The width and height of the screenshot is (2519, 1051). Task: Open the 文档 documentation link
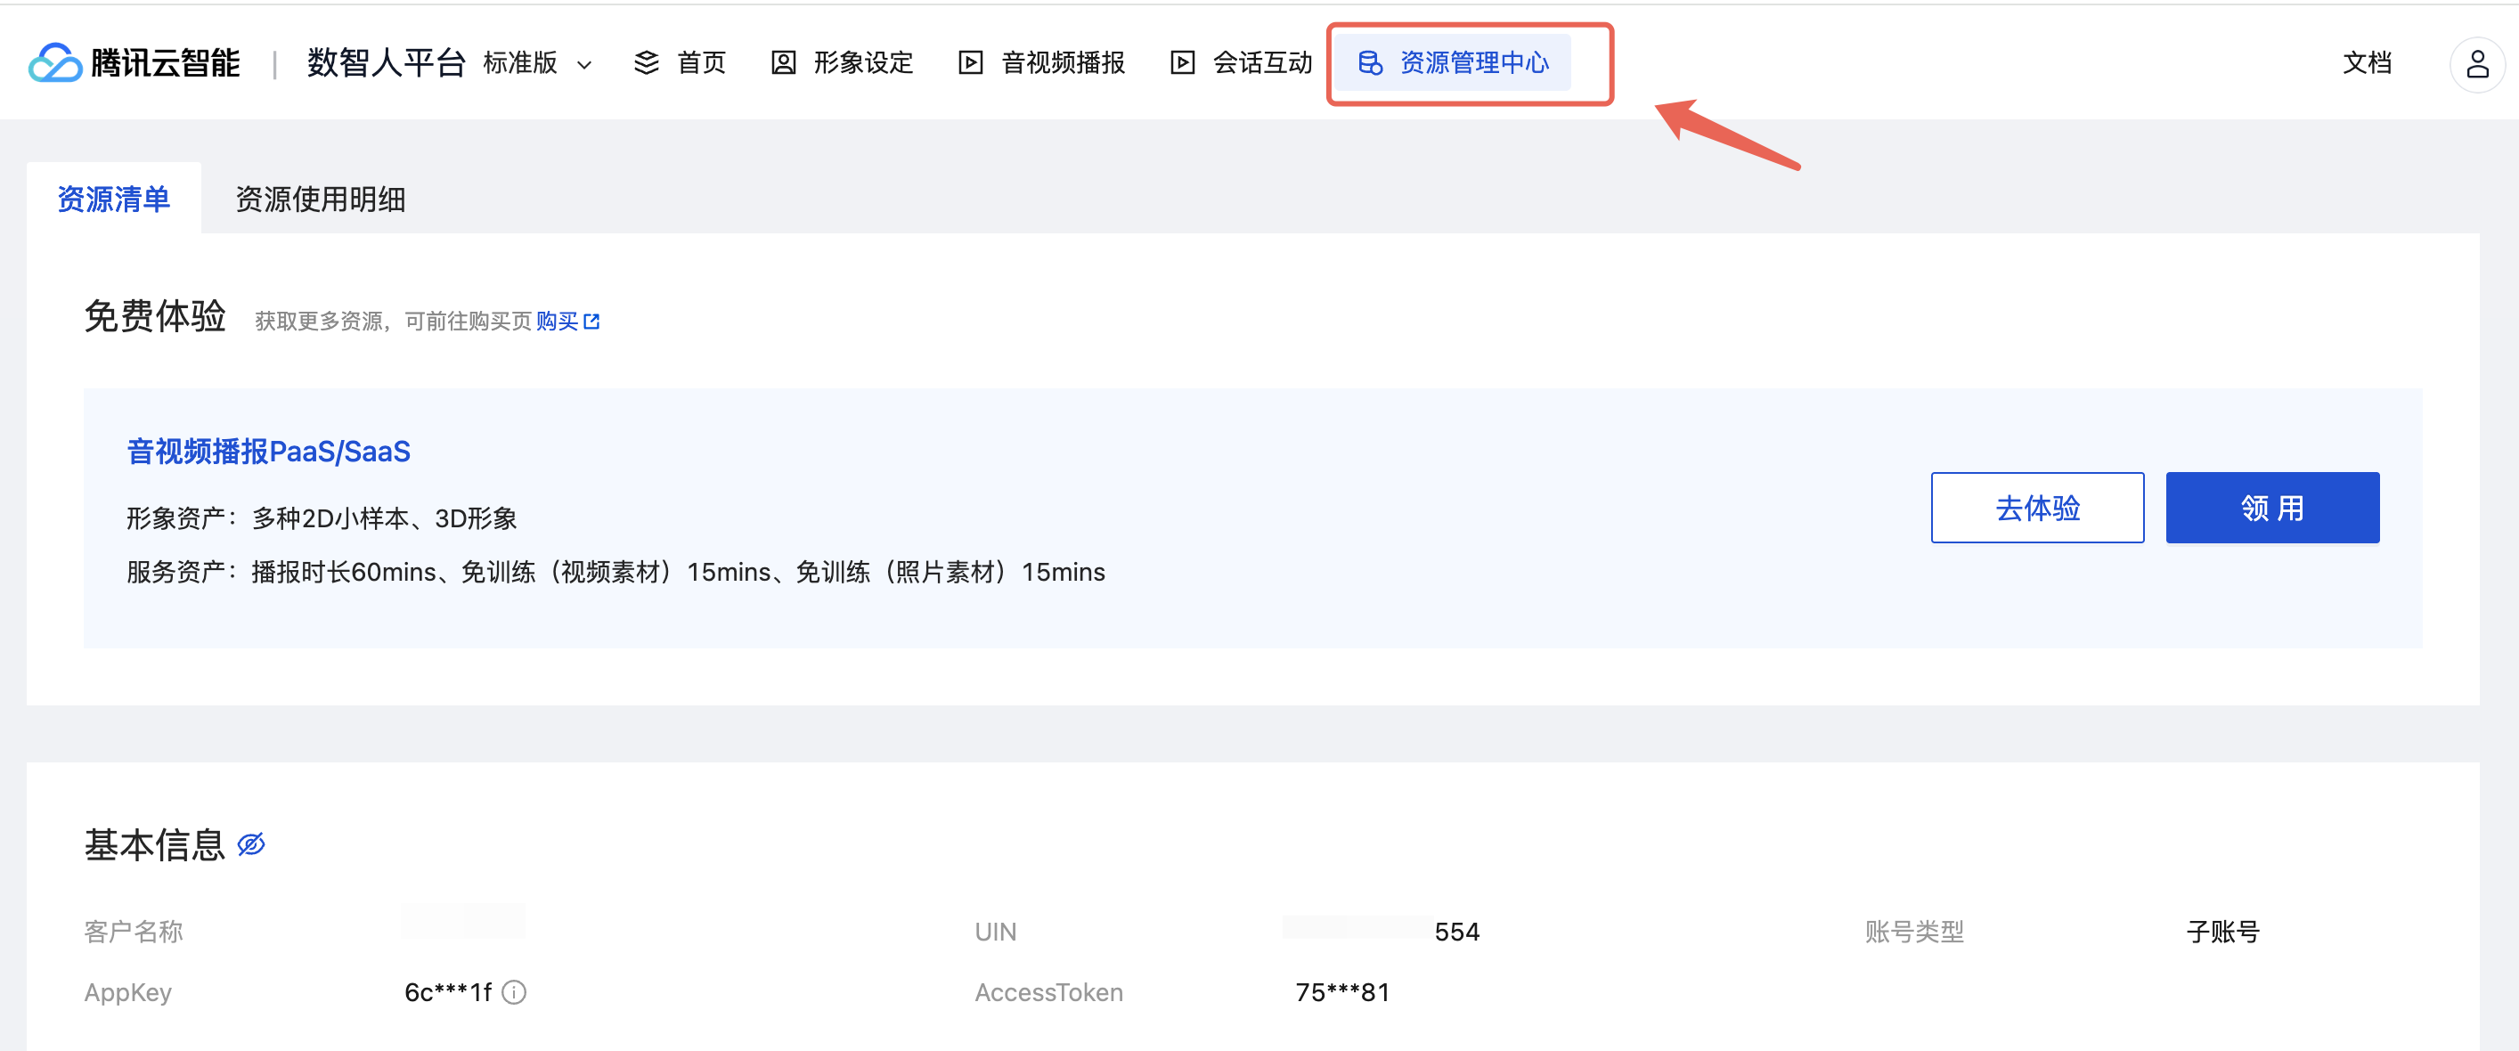2367,62
